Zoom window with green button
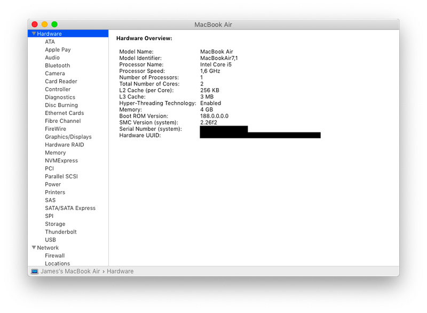The height and width of the screenshot is (313, 427). coord(54,24)
